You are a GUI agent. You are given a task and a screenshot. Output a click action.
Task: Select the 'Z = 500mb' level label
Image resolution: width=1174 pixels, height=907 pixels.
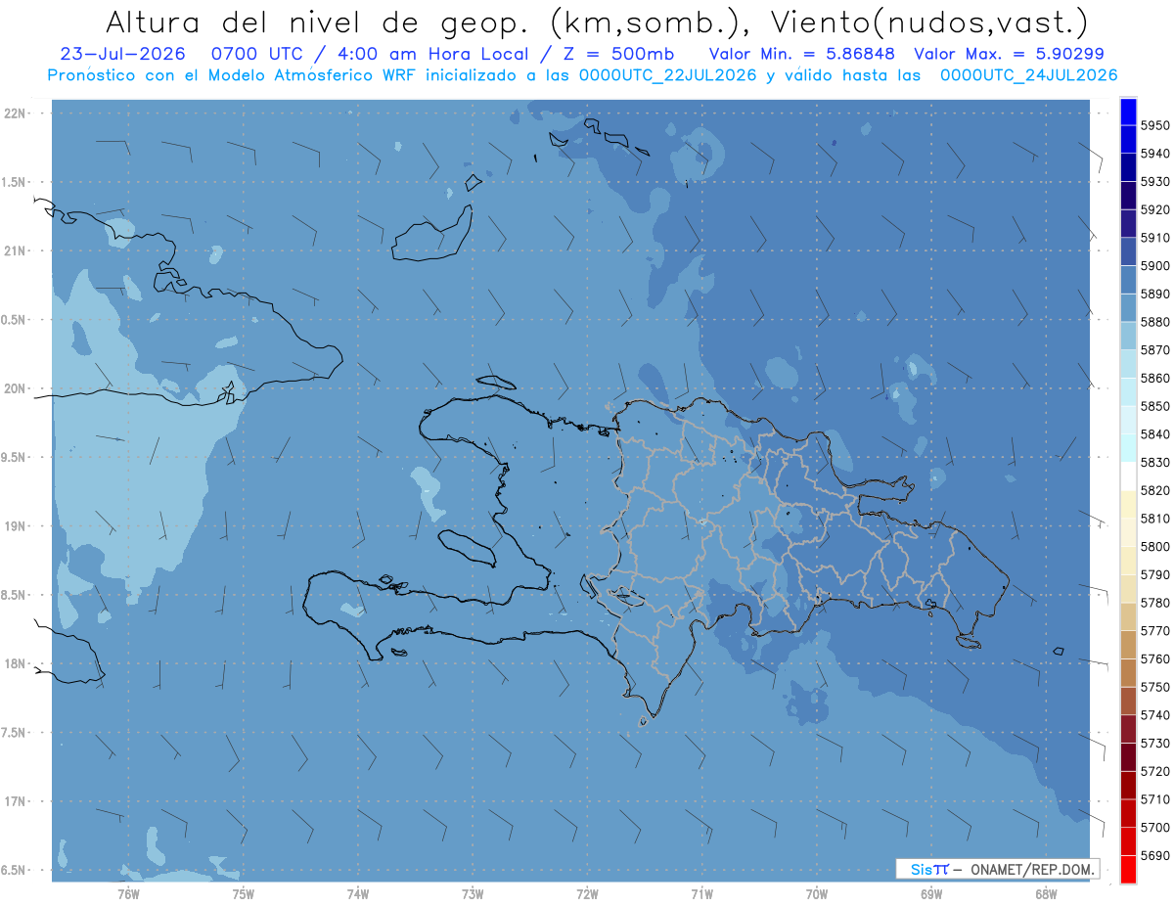[619, 55]
